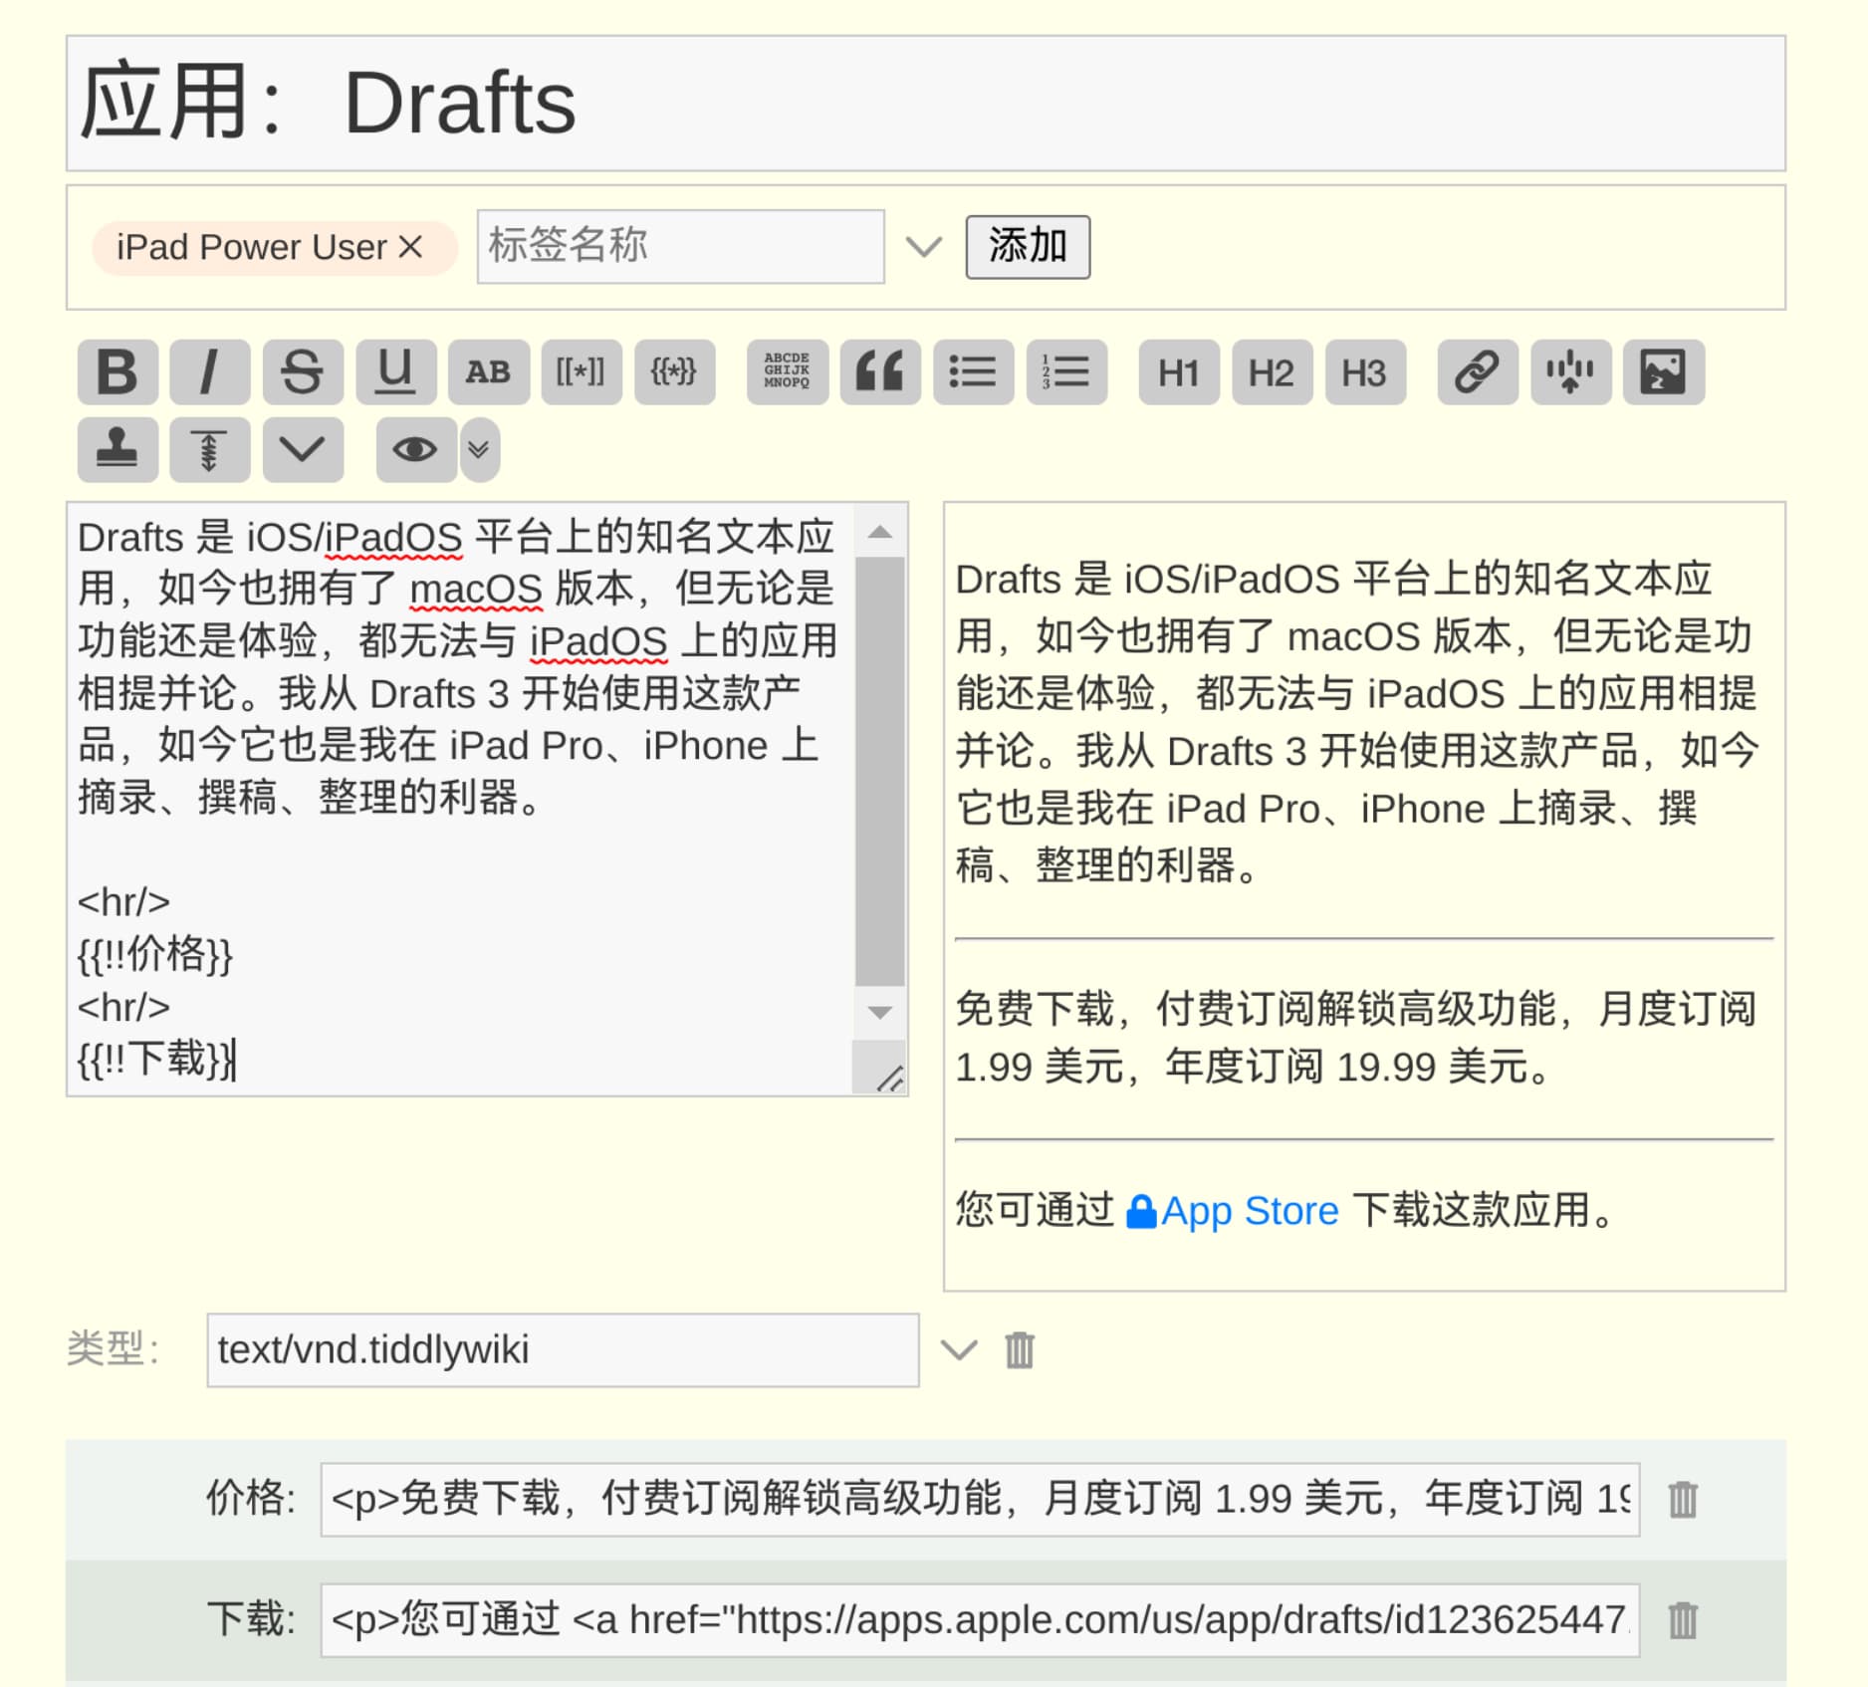
Task: Delete the 价格 field with trash icon
Action: 1683,1500
